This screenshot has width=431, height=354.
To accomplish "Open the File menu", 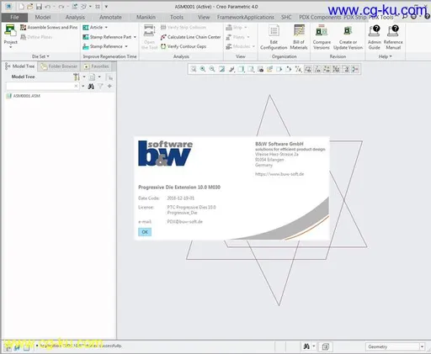I will pos(14,17).
